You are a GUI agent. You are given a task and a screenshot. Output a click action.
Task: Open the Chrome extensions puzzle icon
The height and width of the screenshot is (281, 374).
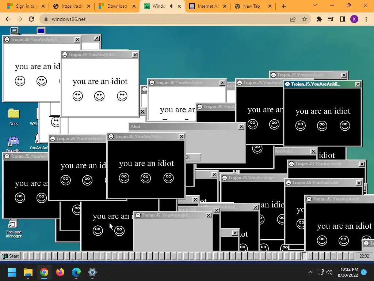click(319, 19)
